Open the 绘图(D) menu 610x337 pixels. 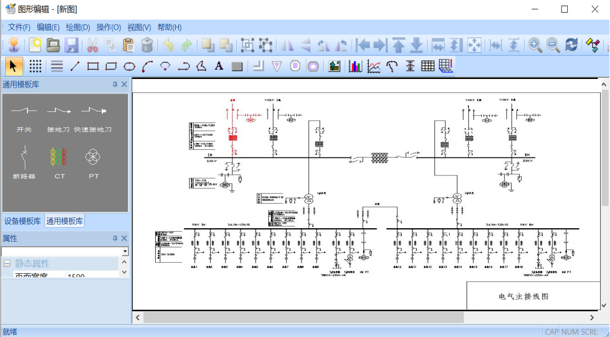78,27
